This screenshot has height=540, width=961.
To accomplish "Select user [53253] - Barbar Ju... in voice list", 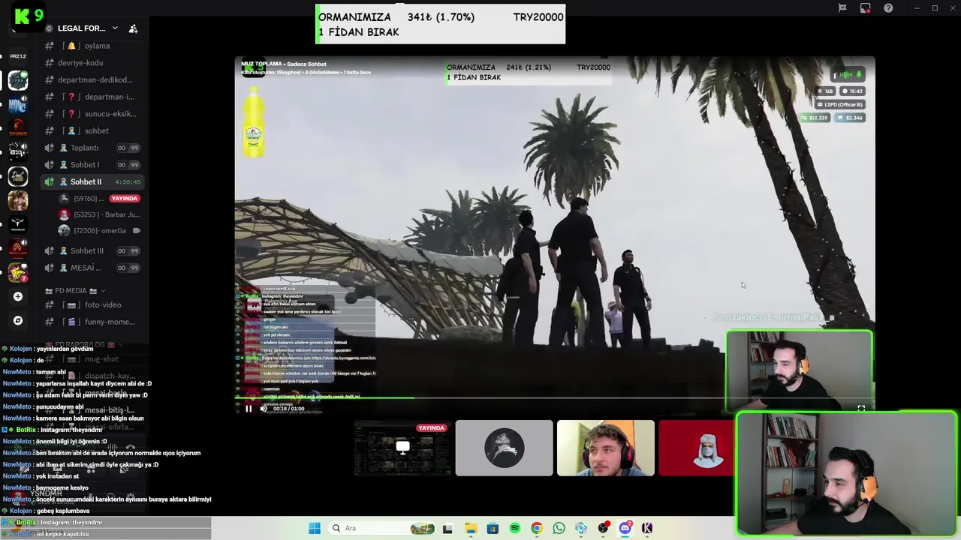I will (100, 214).
